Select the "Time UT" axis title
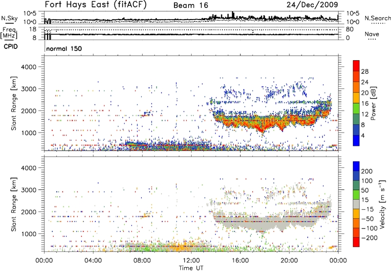The width and height of the screenshot is (391, 271). (191, 268)
